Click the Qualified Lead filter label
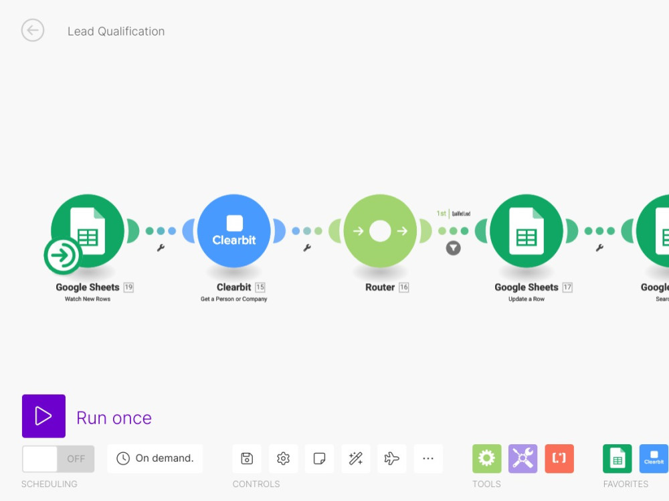The width and height of the screenshot is (669, 501). pyautogui.click(x=461, y=214)
